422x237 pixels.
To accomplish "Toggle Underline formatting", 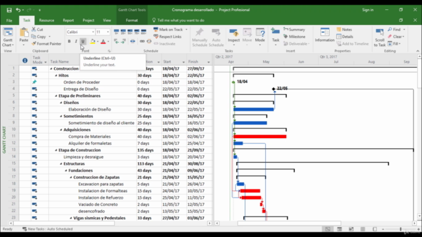I will coord(83,41).
